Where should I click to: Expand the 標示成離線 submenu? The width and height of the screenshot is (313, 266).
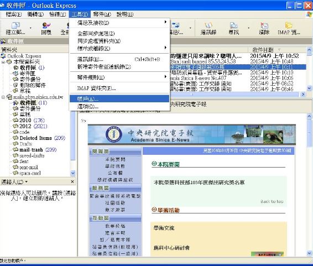coord(119,48)
